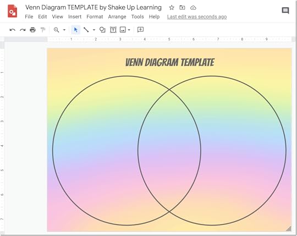Undo the last action
Image resolution: width=297 pixels, height=236 pixels.
pyautogui.click(x=13, y=30)
